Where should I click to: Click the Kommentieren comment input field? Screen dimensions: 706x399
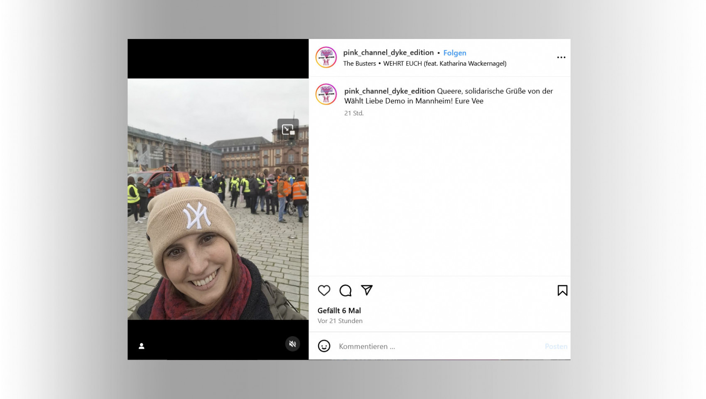(x=436, y=346)
